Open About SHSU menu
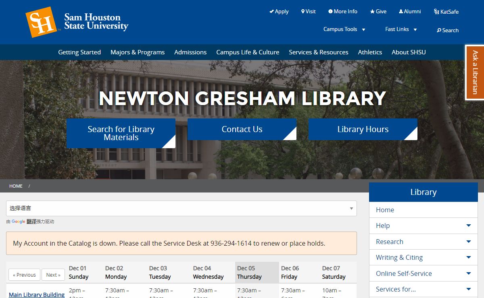The height and width of the screenshot is (298, 484). [409, 52]
